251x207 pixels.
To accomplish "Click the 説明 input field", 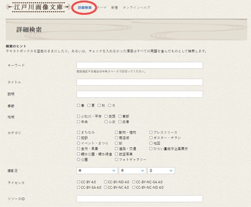I will pyautogui.click(x=140, y=94).
